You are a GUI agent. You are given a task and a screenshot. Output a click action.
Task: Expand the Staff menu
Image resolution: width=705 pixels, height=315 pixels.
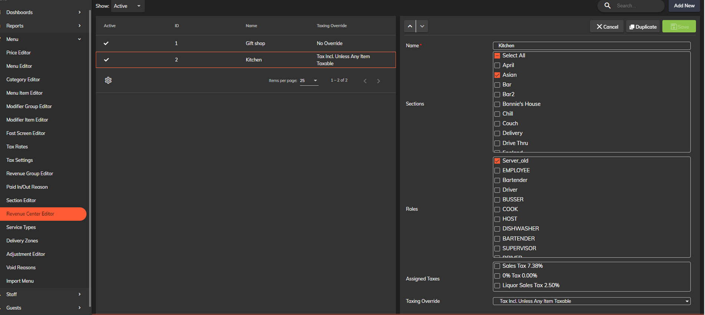tap(43, 294)
